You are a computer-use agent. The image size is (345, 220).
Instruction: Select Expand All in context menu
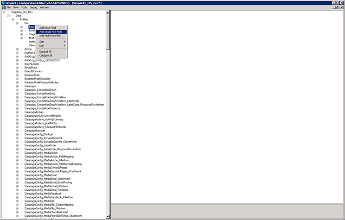click(51, 52)
